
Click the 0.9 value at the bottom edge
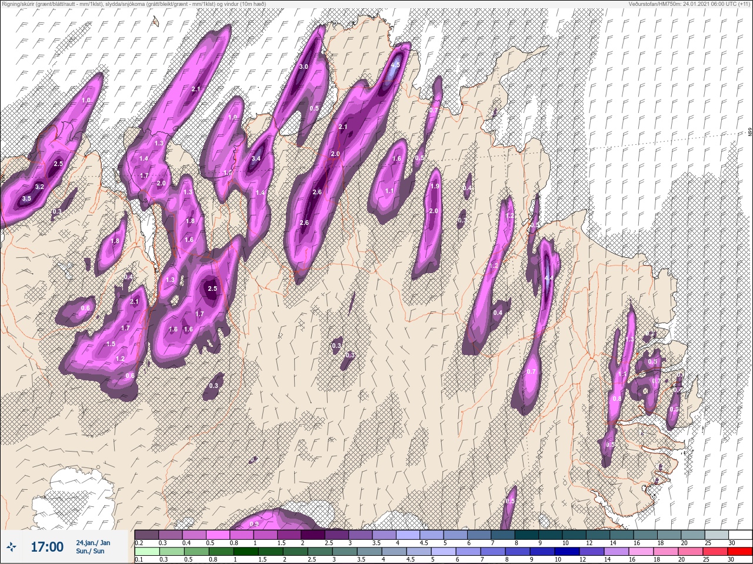click(254, 524)
